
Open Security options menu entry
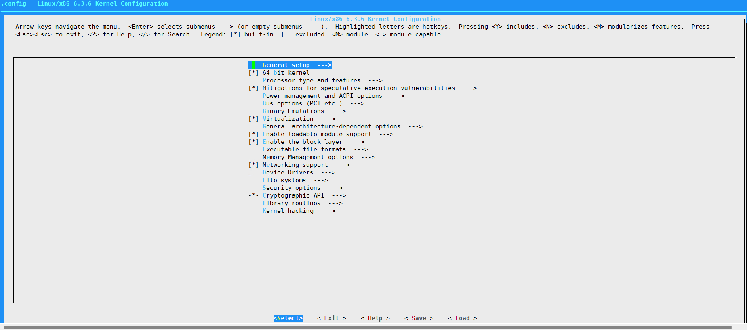tap(291, 188)
